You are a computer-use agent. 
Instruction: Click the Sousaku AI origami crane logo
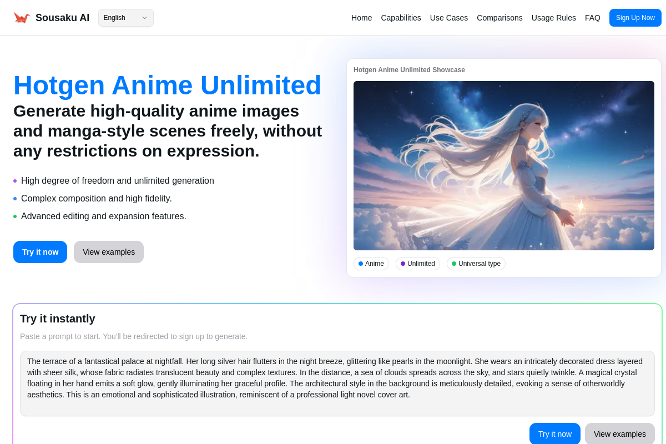point(22,18)
